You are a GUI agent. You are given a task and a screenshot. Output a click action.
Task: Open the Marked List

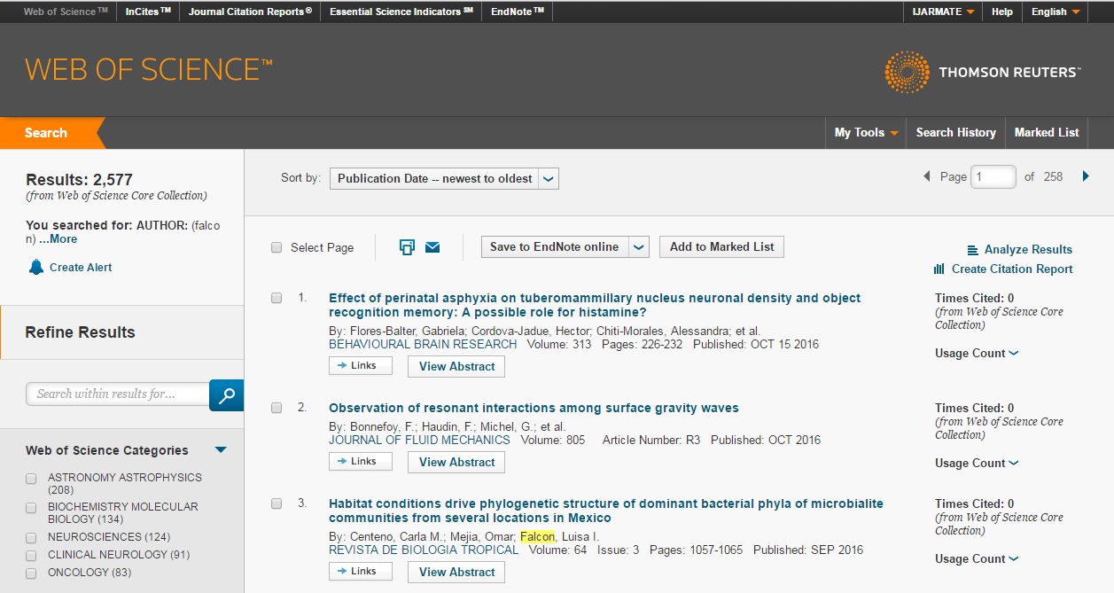pos(1047,132)
